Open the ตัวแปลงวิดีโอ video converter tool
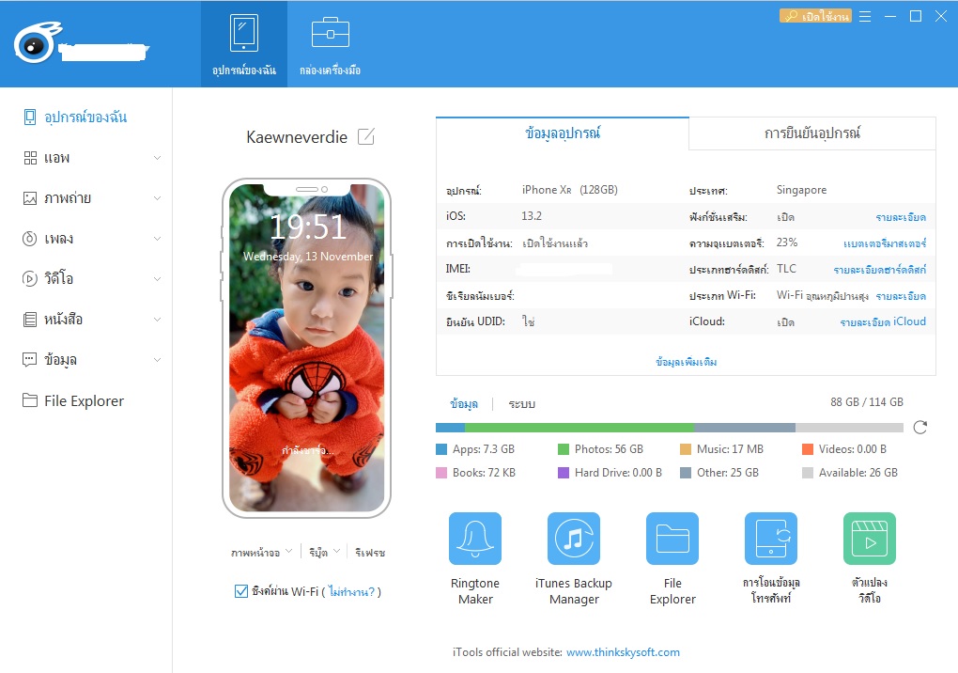The height and width of the screenshot is (673, 958). click(870, 538)
